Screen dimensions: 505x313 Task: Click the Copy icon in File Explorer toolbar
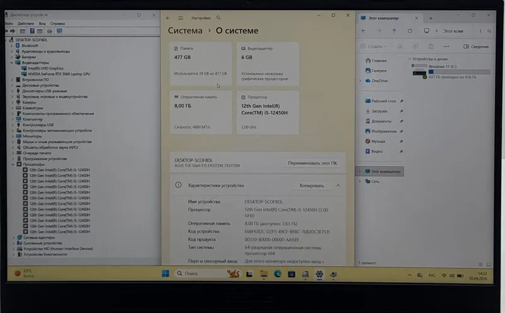(415, 46)
